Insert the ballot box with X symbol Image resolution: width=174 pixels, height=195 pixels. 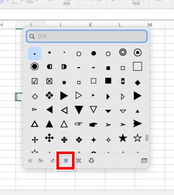tap(49, 81)
